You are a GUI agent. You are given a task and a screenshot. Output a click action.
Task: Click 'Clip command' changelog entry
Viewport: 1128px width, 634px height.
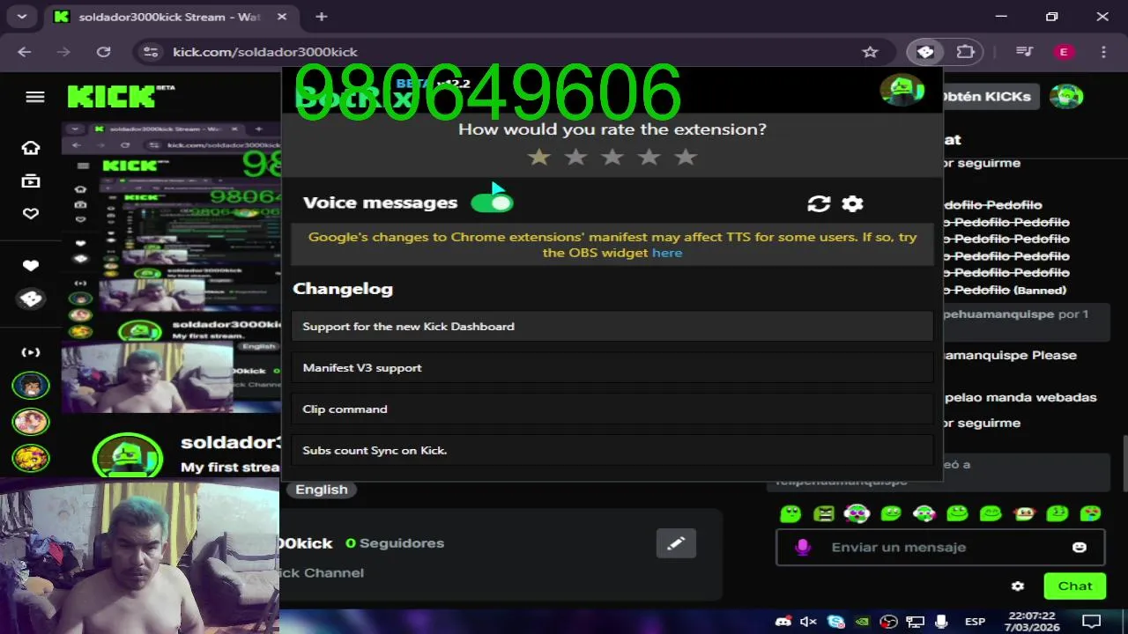612,409
